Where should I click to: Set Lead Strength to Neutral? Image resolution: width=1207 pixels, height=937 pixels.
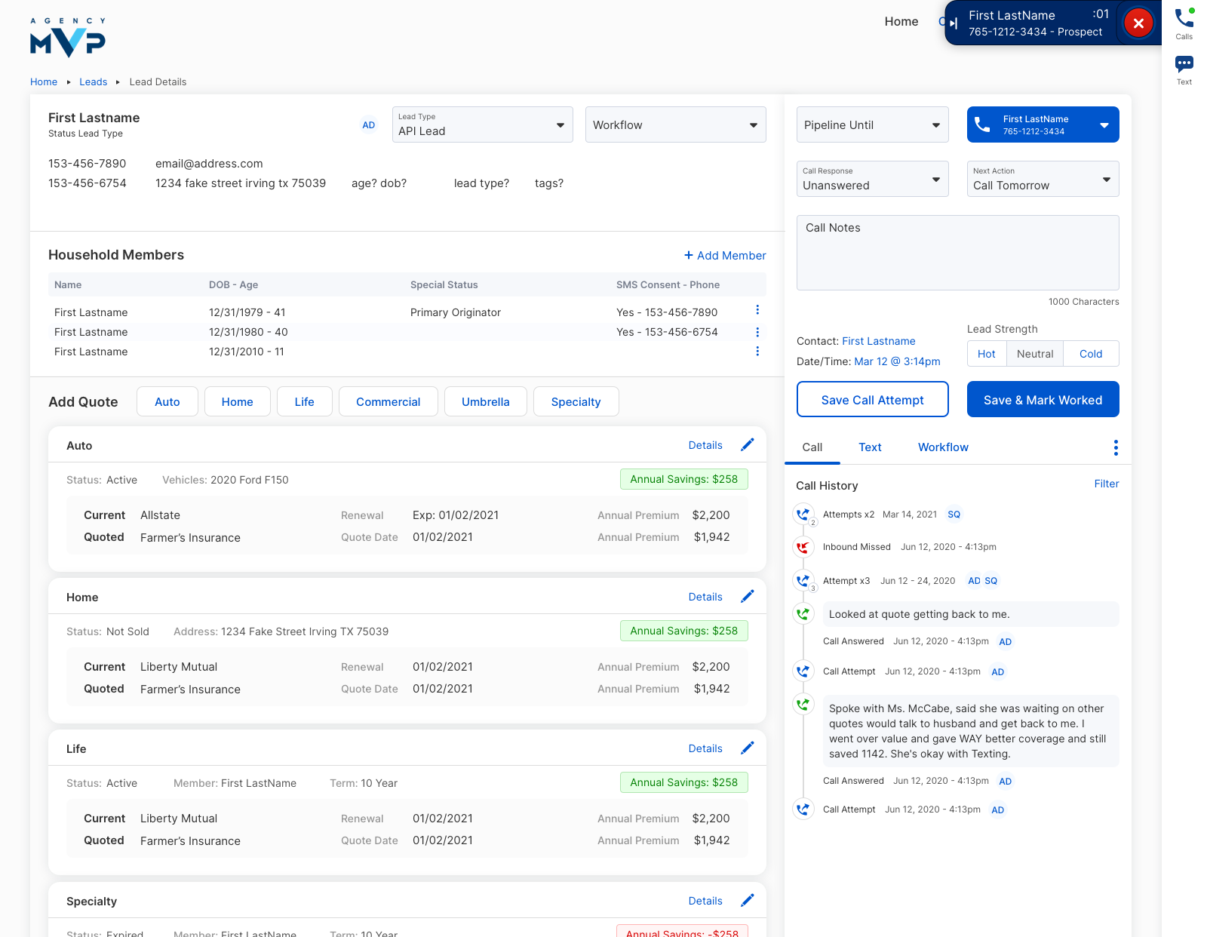coord(1034,353)
